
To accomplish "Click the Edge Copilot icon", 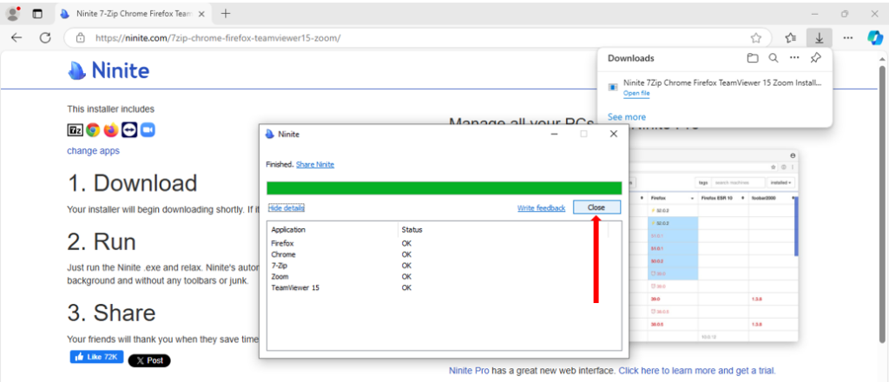I will (x=873, y=37).
